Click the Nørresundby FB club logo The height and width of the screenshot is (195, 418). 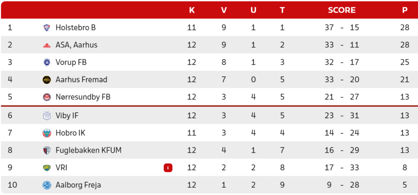tap(47, 97)
